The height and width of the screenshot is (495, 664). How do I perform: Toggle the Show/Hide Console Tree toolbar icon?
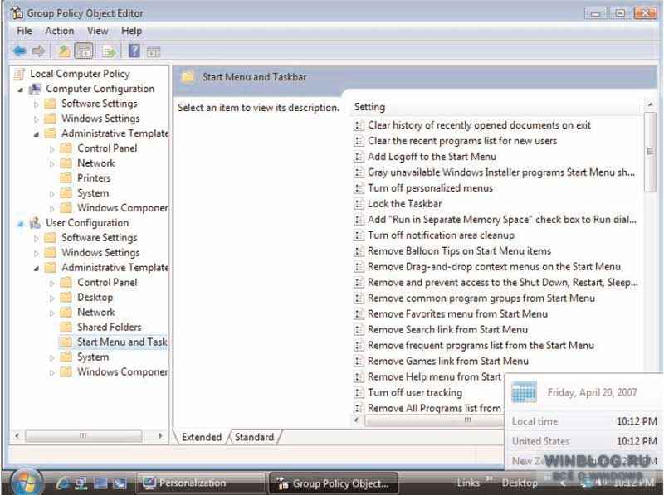click(x=84, y=51)
